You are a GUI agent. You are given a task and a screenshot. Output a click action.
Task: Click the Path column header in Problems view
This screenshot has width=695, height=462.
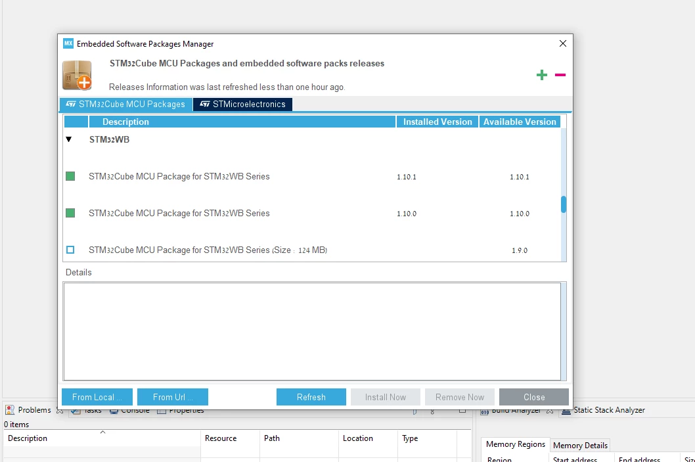tap(299, 438)
